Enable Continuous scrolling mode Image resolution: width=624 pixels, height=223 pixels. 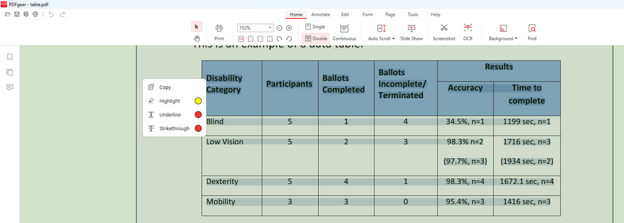(344, 32)
